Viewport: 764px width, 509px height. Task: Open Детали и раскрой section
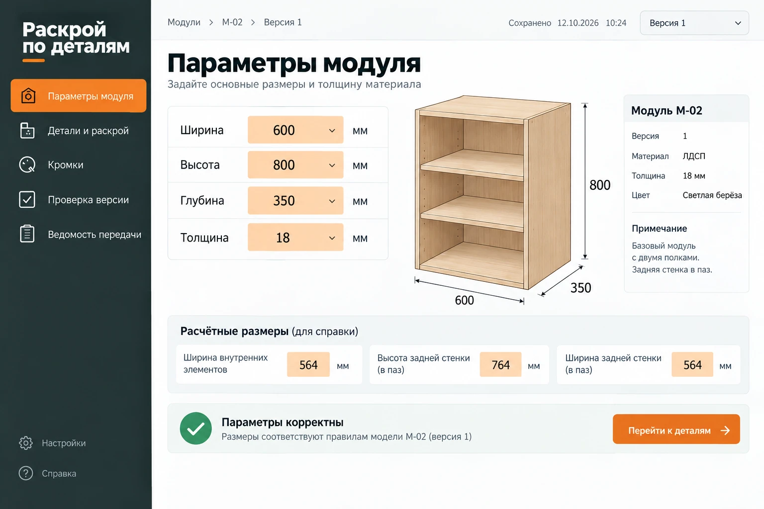[x=79, y=131]
